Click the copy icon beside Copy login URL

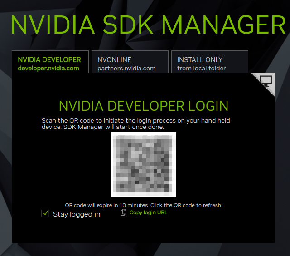(x=123, y=212)
